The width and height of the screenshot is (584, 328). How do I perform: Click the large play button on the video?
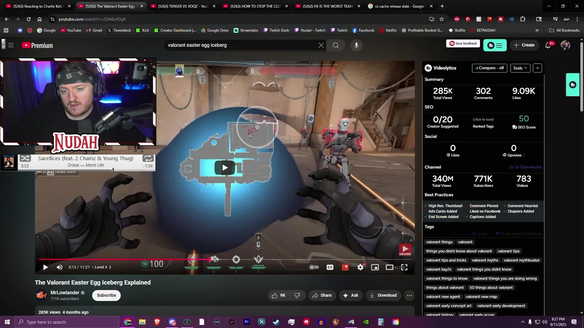tap(225, 168)
